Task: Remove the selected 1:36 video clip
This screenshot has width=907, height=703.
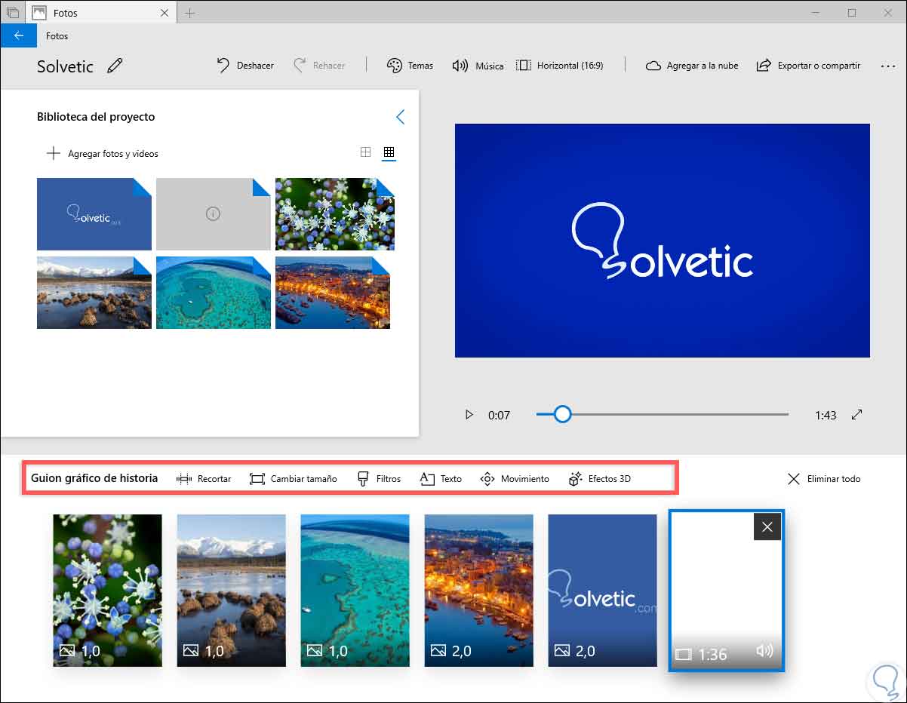Action: click(767, 526)
